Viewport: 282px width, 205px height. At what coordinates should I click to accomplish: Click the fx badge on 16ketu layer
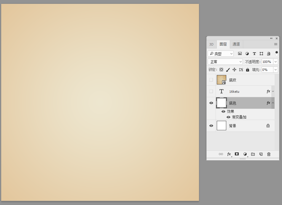pyautogui.click(x=268, y=91)
